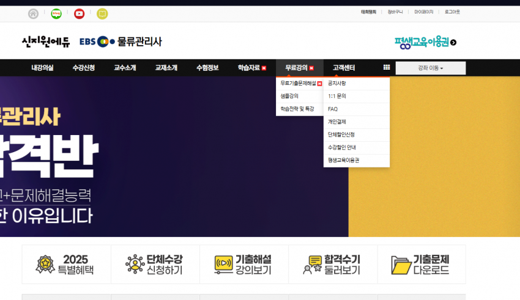Click the EBS 물류관리사 logo
This screenshot has height=300, width=520.
(x=121, y=42)
